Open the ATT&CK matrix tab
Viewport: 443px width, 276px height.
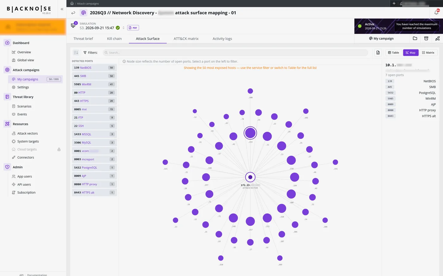click(x=186, y=39)
